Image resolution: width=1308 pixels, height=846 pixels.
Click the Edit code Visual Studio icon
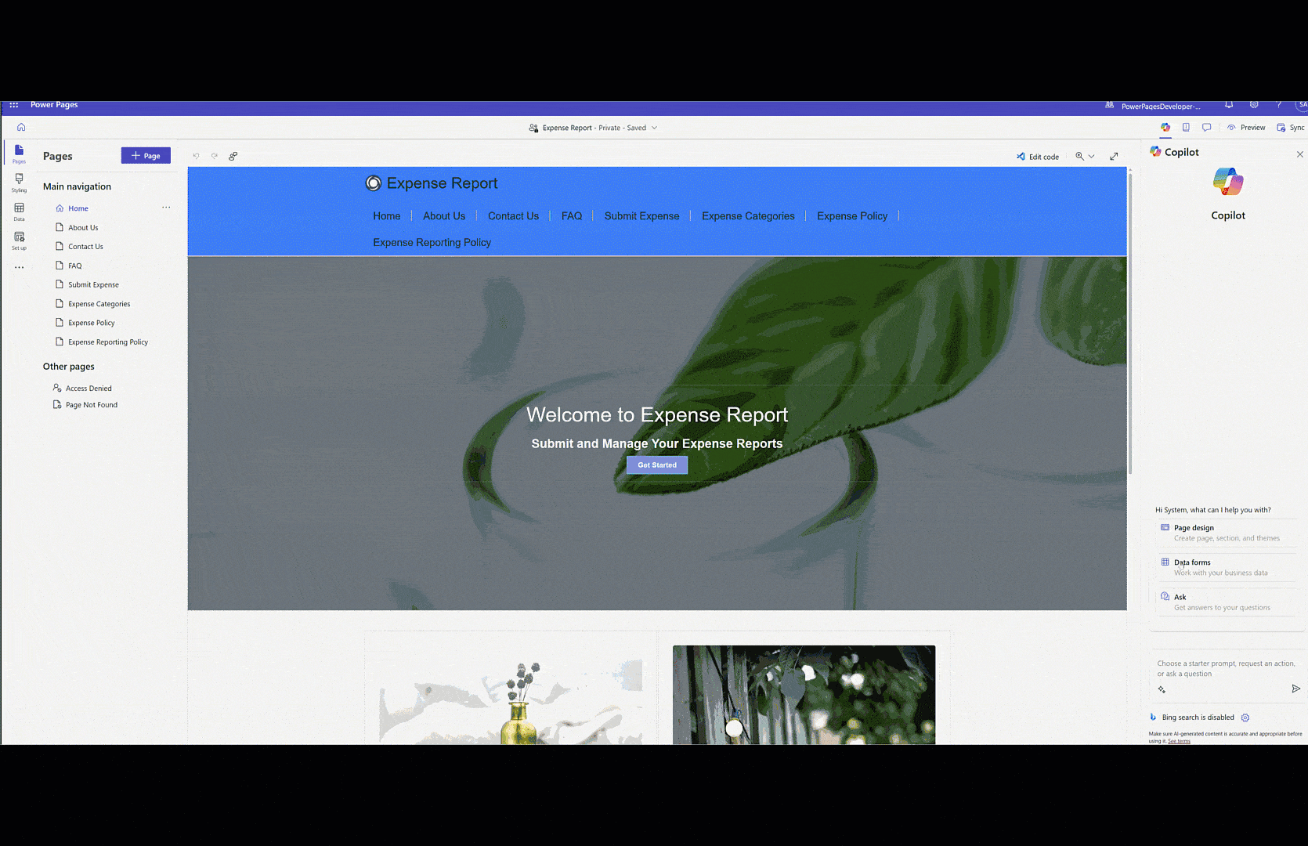point(1021,157)
